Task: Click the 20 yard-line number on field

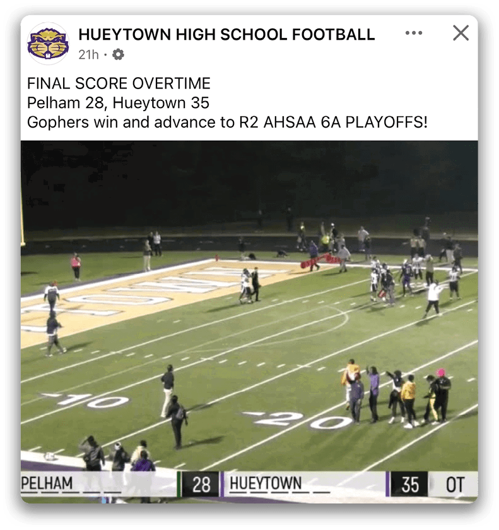Action: click(299, 420)
